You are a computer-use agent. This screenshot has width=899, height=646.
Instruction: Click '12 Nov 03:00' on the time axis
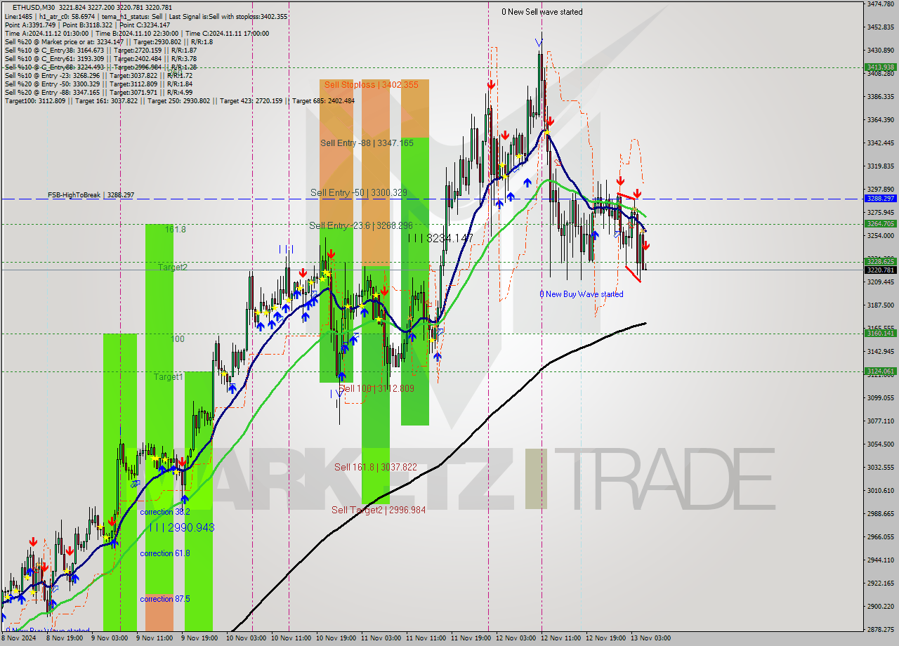516,638
